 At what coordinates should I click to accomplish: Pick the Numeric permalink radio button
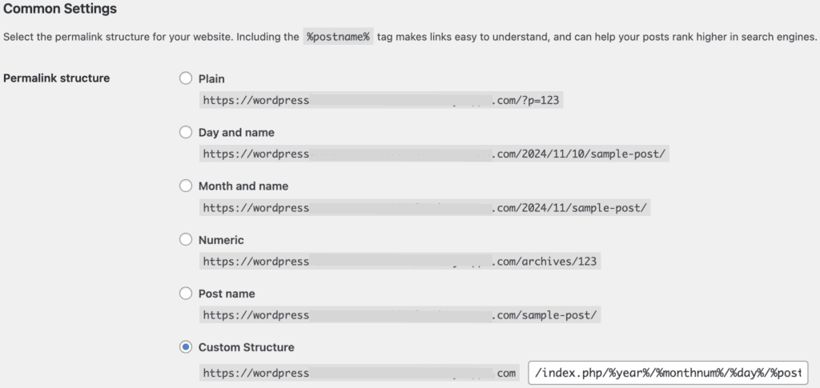point(186,240)
